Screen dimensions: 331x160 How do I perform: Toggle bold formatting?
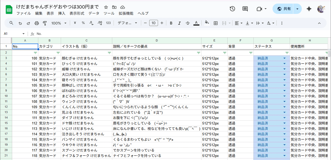click(171, 23)
